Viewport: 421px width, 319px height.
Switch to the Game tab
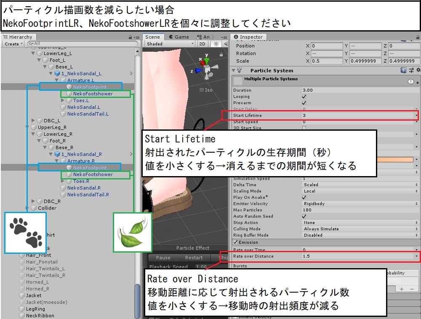click(179, 37)
